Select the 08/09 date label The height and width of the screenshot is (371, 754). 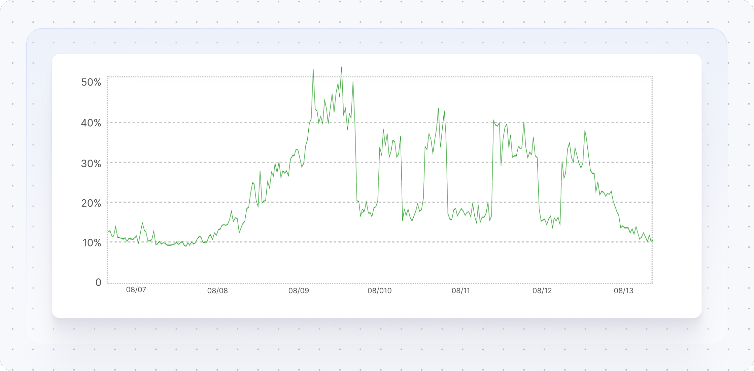tap(299, 291)
